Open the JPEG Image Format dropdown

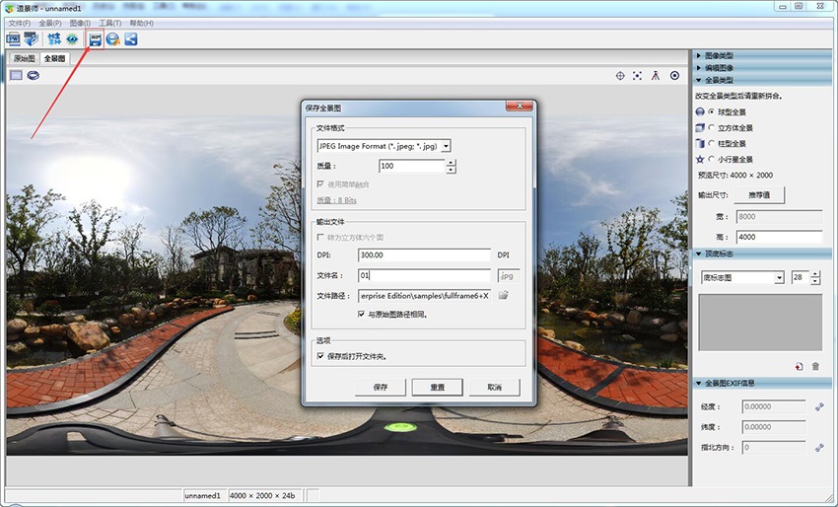[x=447, y=146]
